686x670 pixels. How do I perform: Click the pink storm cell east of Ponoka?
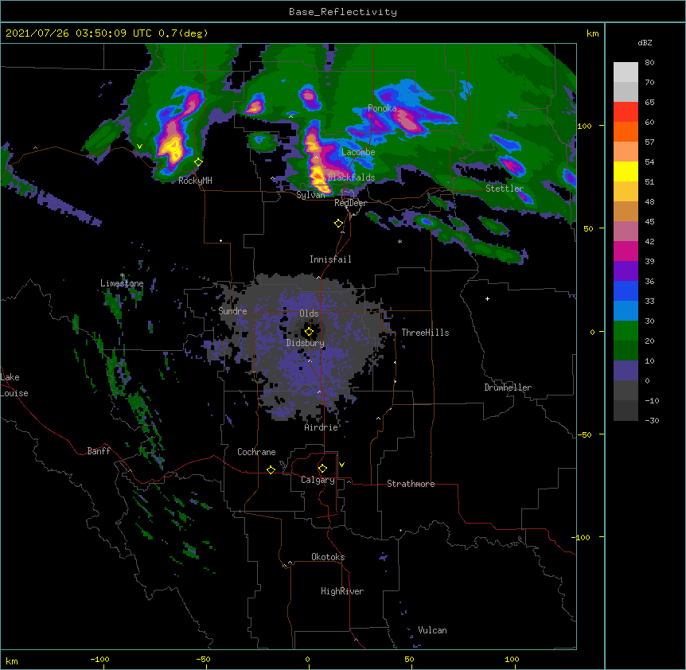pos(408,121)
